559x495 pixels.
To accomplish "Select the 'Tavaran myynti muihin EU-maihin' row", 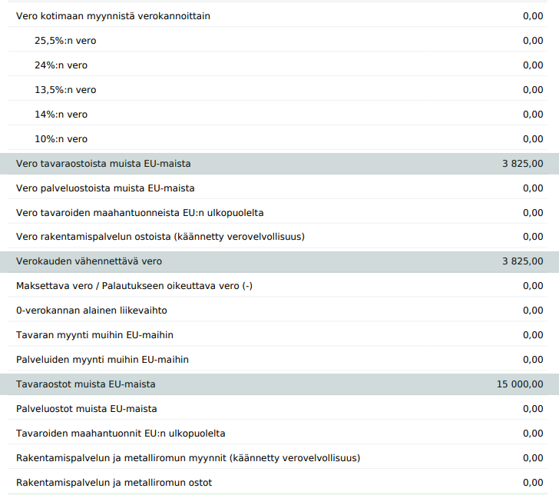I will 94,335.
